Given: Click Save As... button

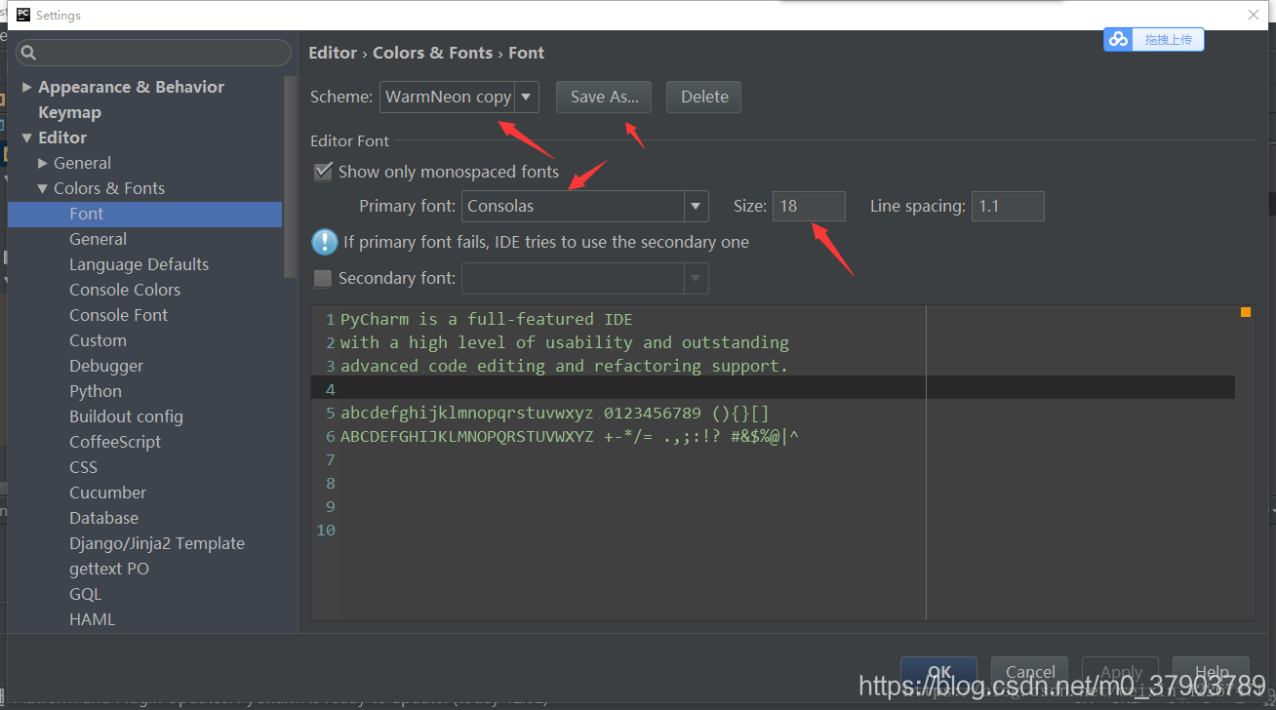Looking at the screenshot, I should pyautogui.click(x=605, y=97).
